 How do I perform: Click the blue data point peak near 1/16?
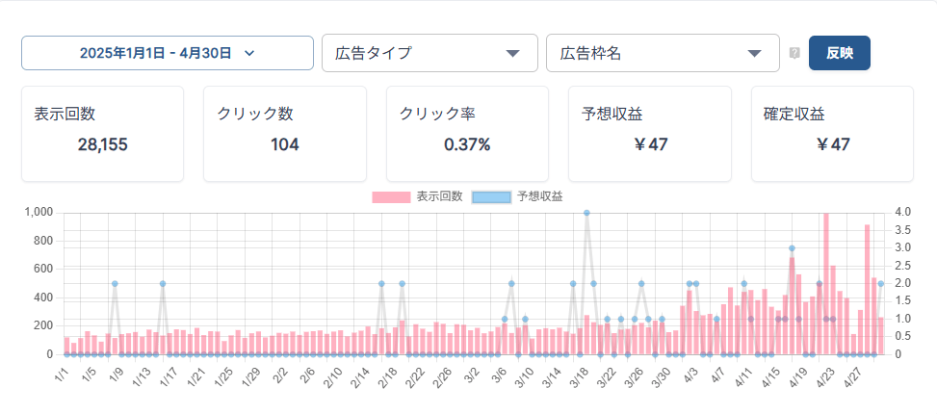click(163, 284)
